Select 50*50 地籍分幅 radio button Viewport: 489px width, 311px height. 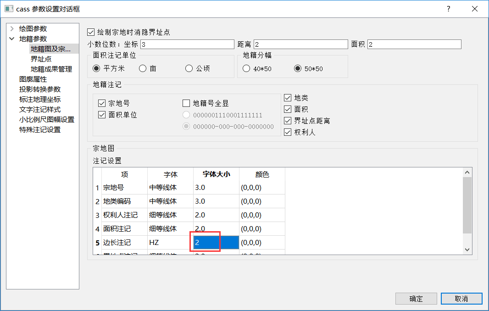point(298,68)
